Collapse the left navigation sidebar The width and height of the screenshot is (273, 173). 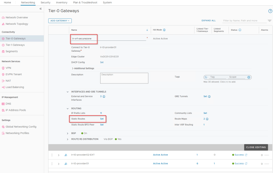pos(40,9)
